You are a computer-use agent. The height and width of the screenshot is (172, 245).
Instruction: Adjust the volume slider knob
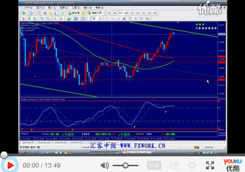pyautogui.click(x=125, y=165)
